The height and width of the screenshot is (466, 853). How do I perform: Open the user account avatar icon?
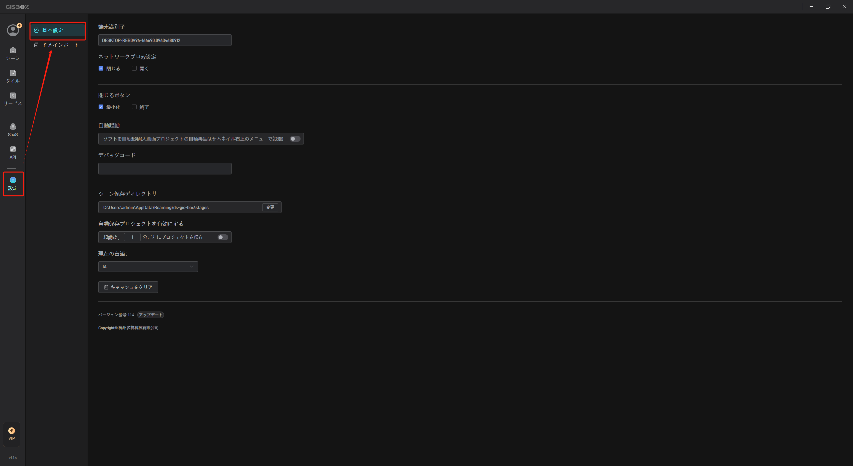click(x=13, y=30)
